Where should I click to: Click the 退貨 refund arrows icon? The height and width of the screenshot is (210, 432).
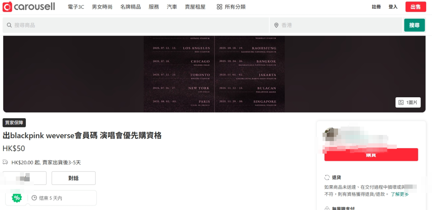327,177
